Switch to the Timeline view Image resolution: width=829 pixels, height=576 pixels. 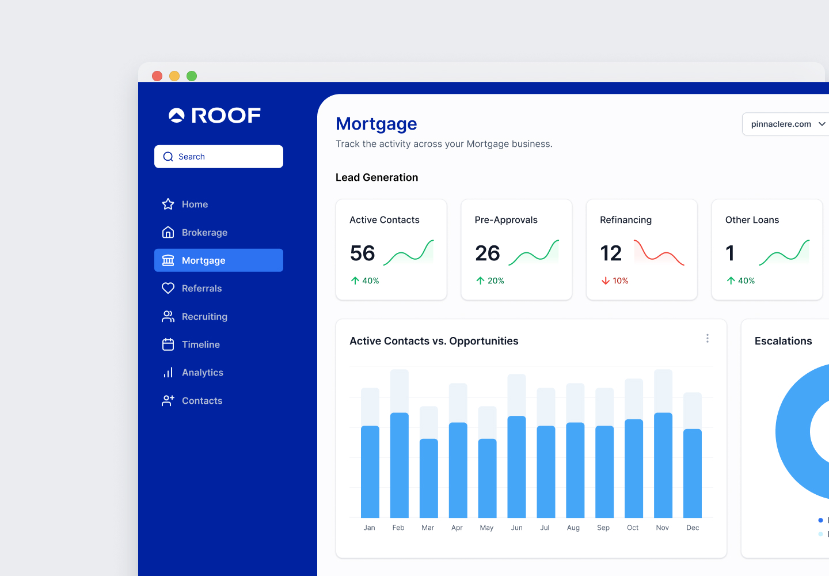[219, 344]
